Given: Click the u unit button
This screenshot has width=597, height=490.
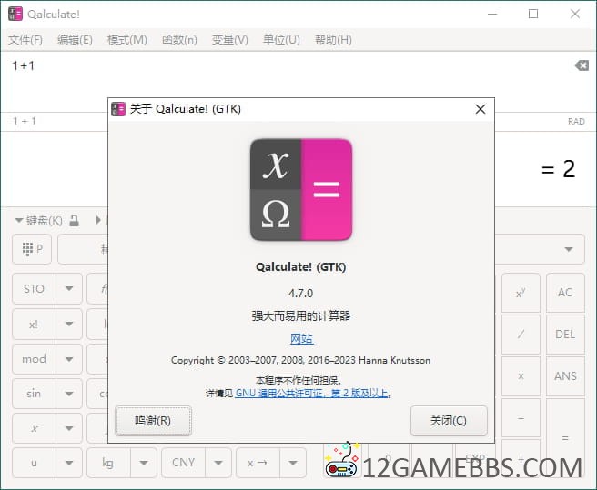Looking at the screenshot, I should coord(34,463).
